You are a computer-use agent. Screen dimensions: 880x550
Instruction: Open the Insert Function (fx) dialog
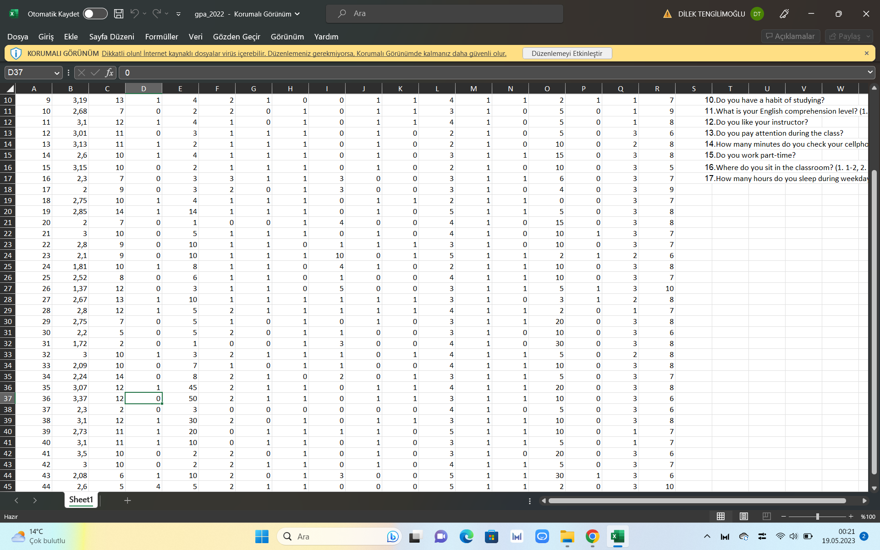point(109,72)
